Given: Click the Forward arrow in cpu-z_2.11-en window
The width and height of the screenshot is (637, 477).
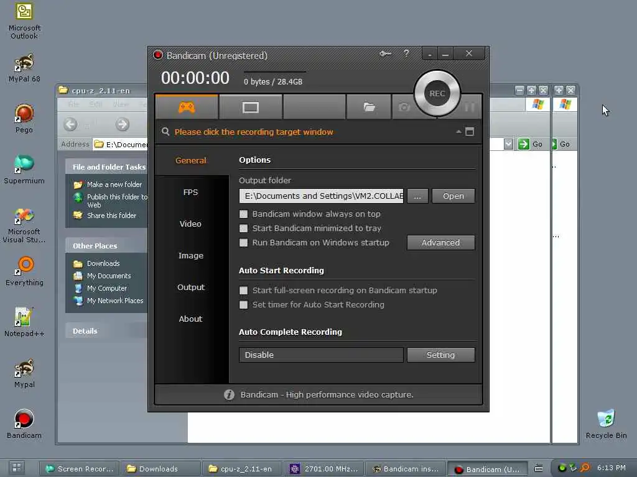Looking at the screenshot, I should [x=123, y=124].
